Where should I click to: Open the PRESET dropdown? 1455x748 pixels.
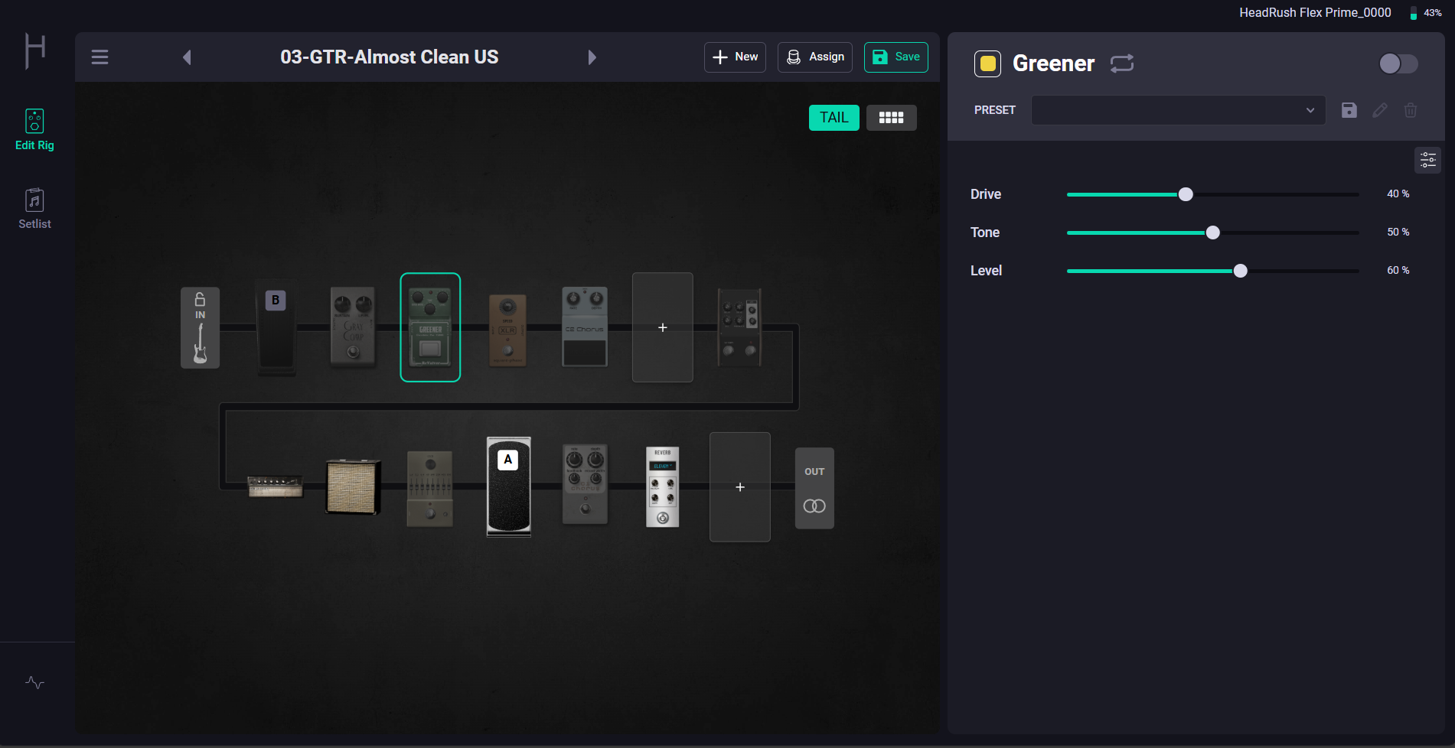coord(1177,110)
